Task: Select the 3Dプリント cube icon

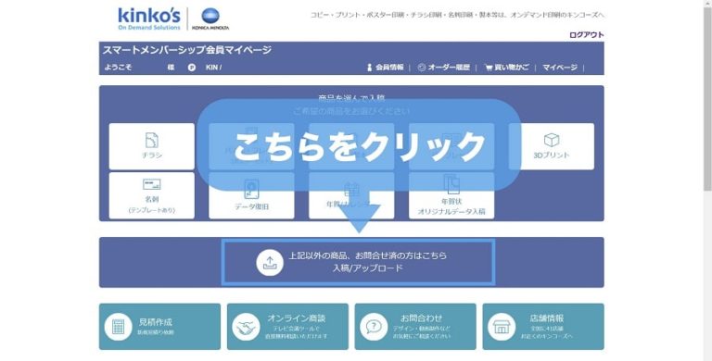Action: click(552, 140)
